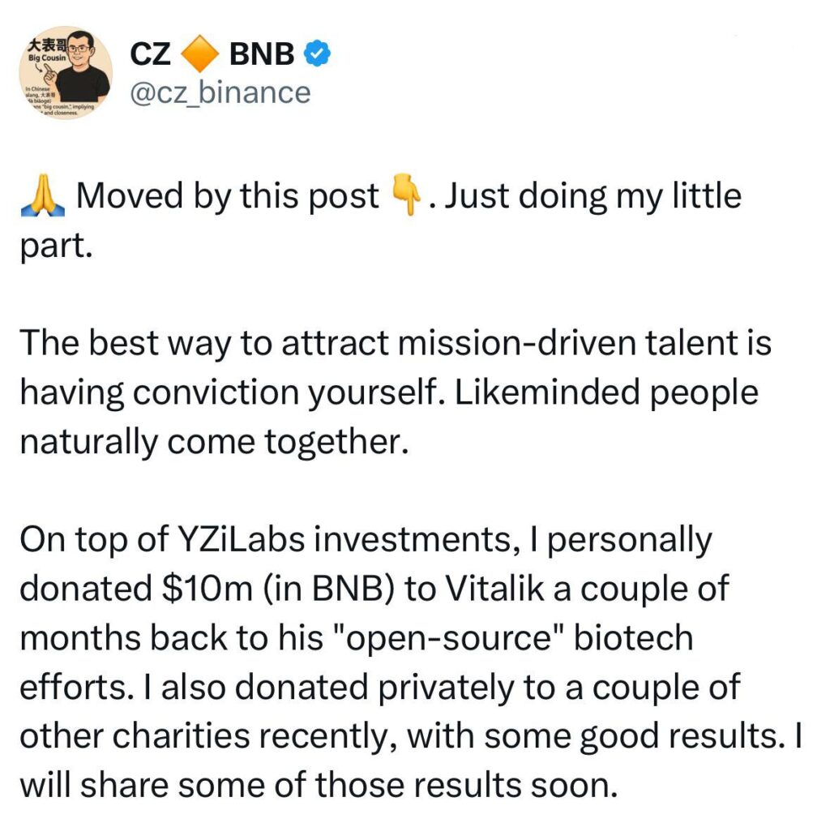This screenshot has height=823, width=830.
Task: Click the CZ display name
Action: point(150,54)
